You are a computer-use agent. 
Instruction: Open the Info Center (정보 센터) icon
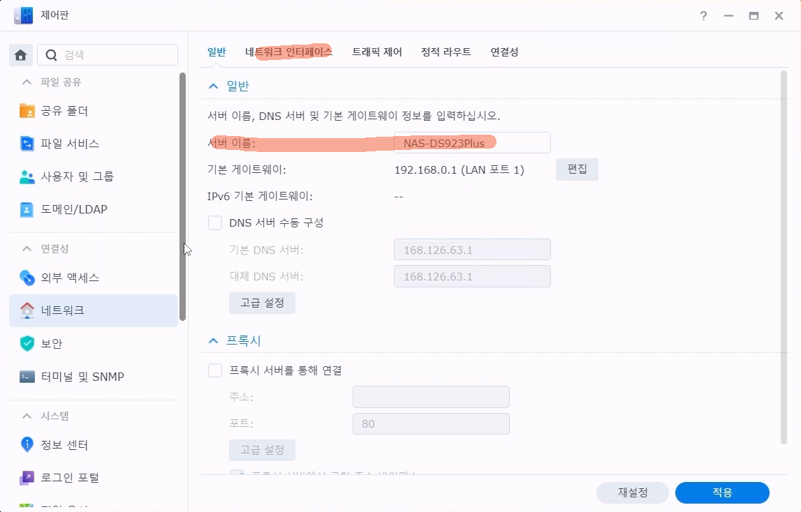click(x=27, y=444)
